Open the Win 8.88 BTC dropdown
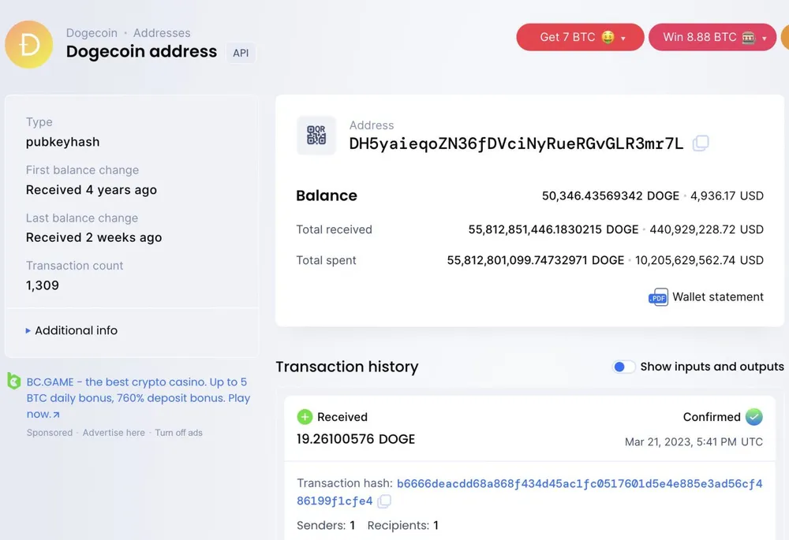The image size is (789, 540). (712, 37)
